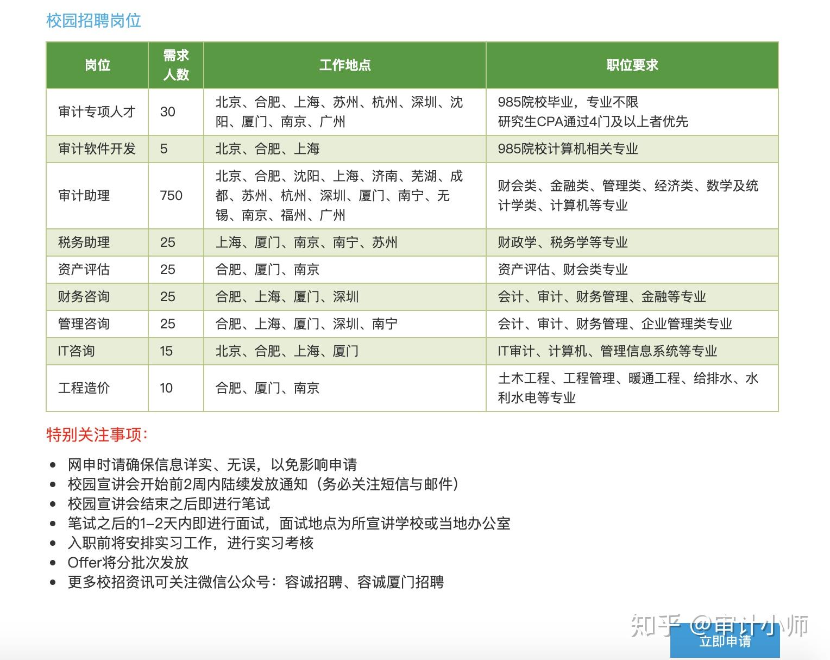The width and height of the screenshot is (830, 660).
Task: Click the 需求人数 column header
Action: [176, 65]
